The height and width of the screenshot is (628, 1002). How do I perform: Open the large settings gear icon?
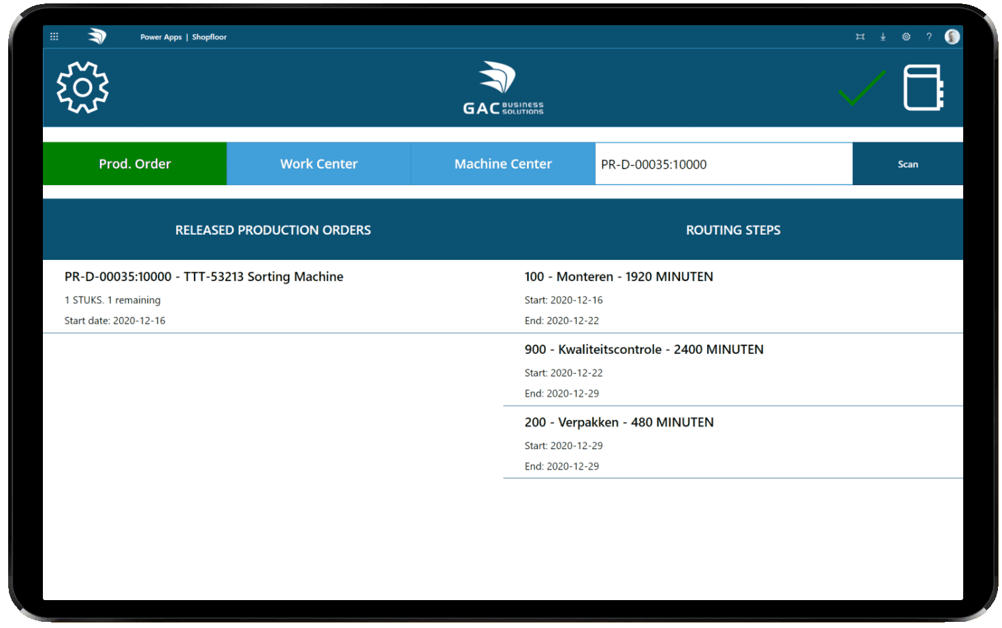(x=82, y=88)
